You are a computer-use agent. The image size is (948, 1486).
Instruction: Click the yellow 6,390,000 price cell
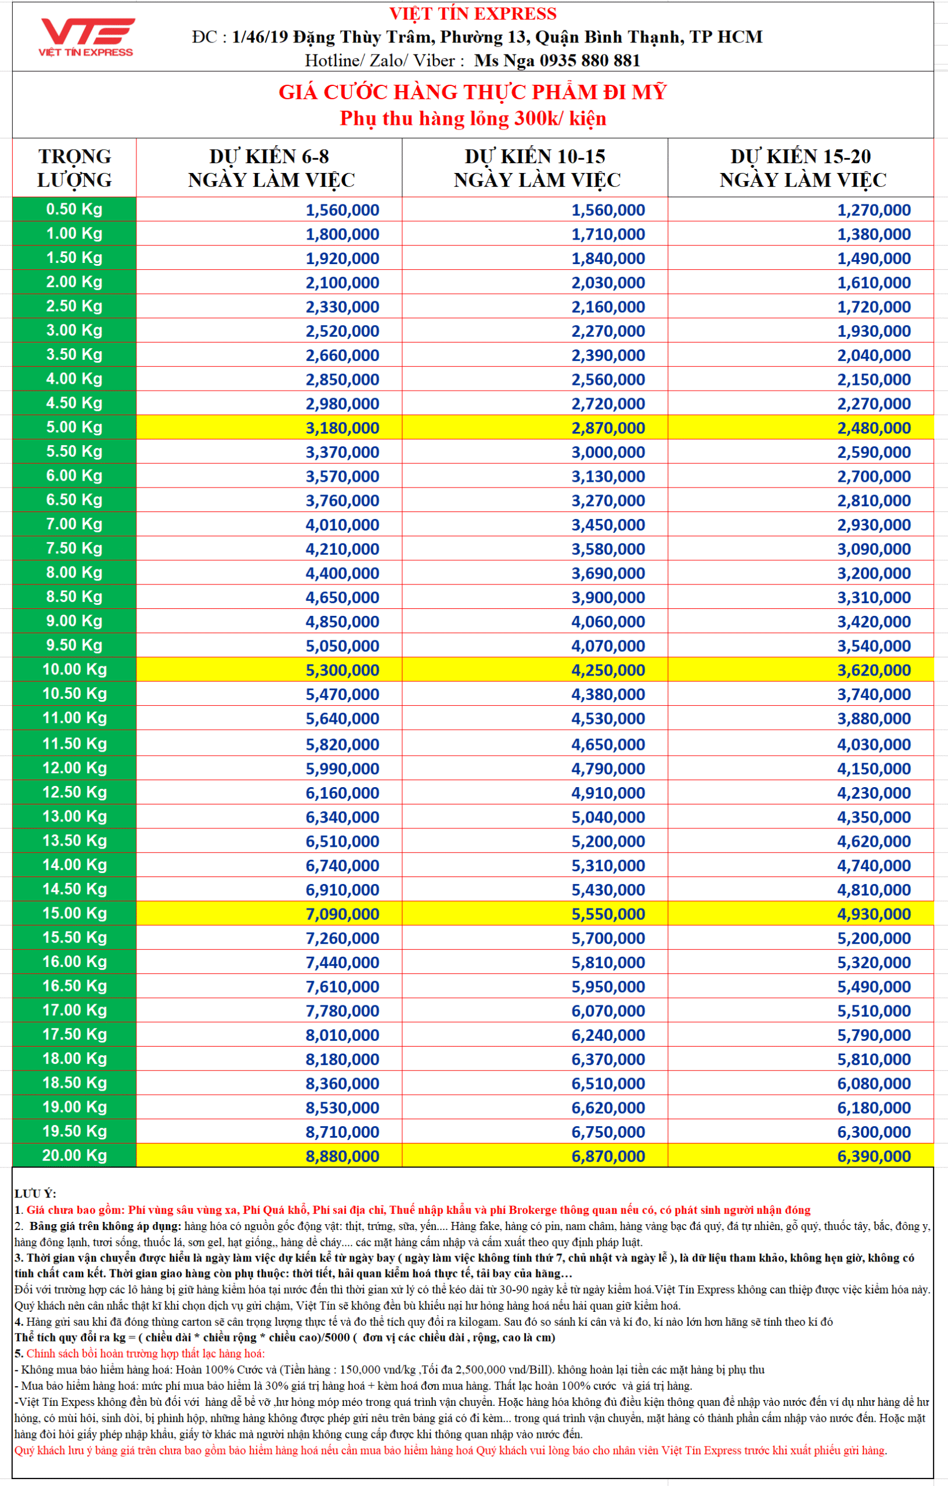click(x=873, y=1156)
